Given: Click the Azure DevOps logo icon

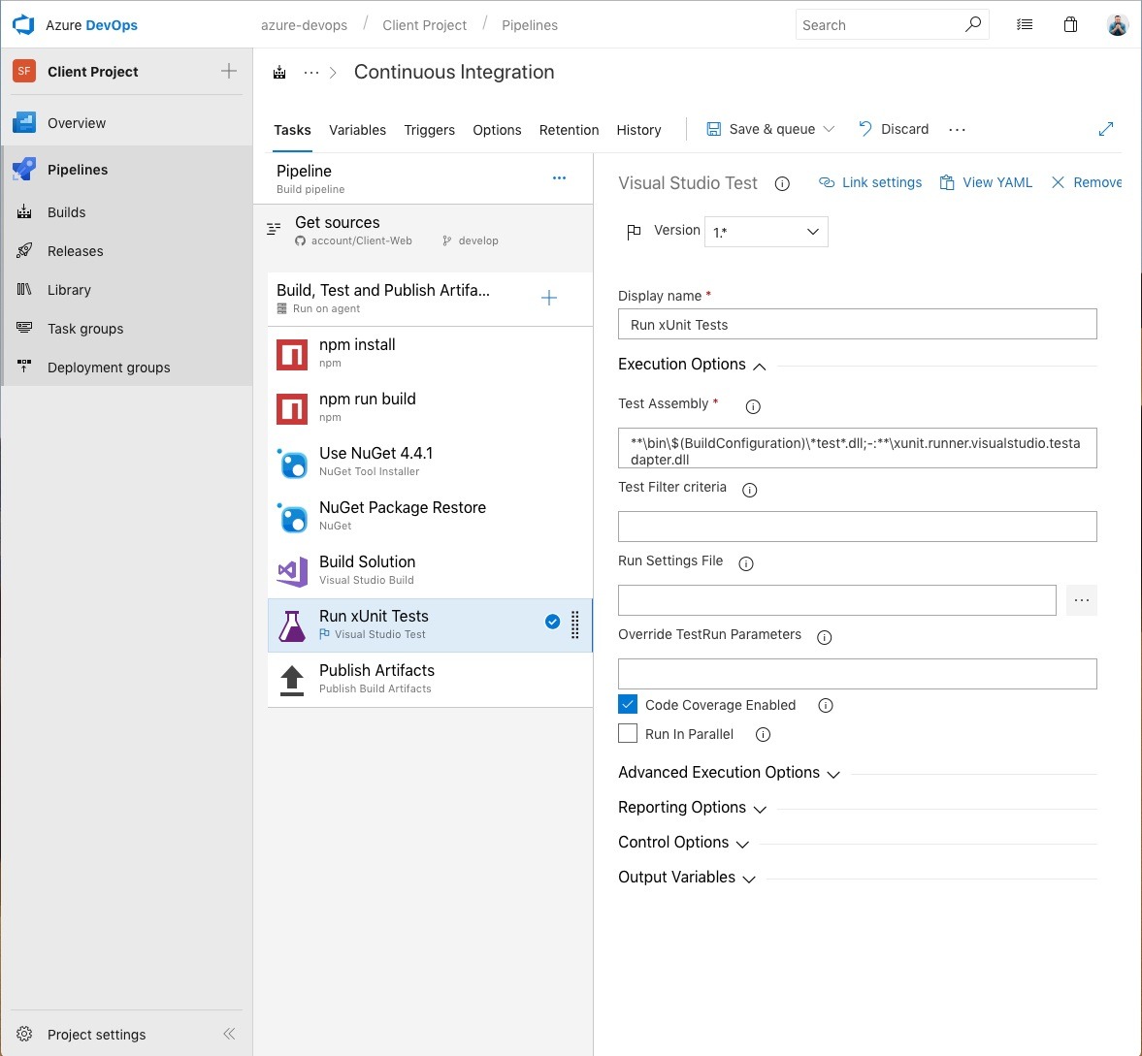Looking at the screenshot, I should pos(23,25).
